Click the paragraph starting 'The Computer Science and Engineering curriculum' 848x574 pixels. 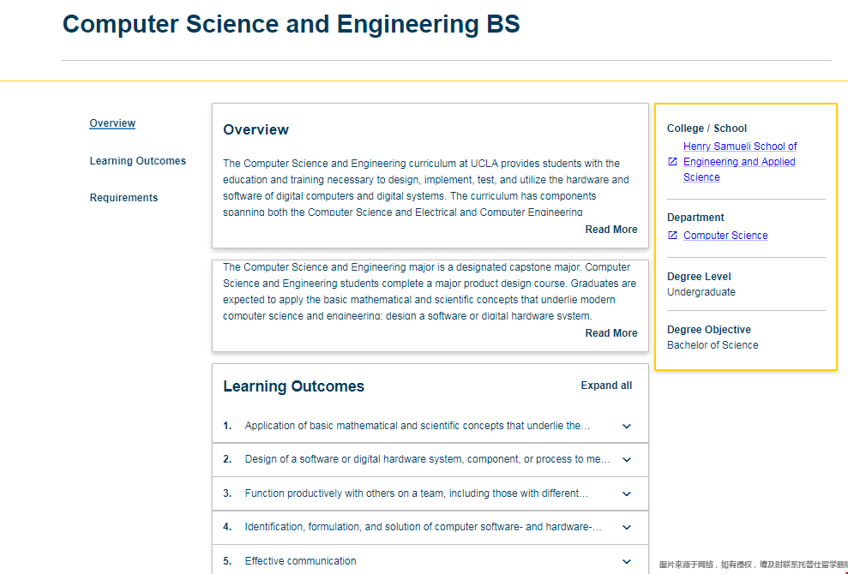(x=426, y=188)
